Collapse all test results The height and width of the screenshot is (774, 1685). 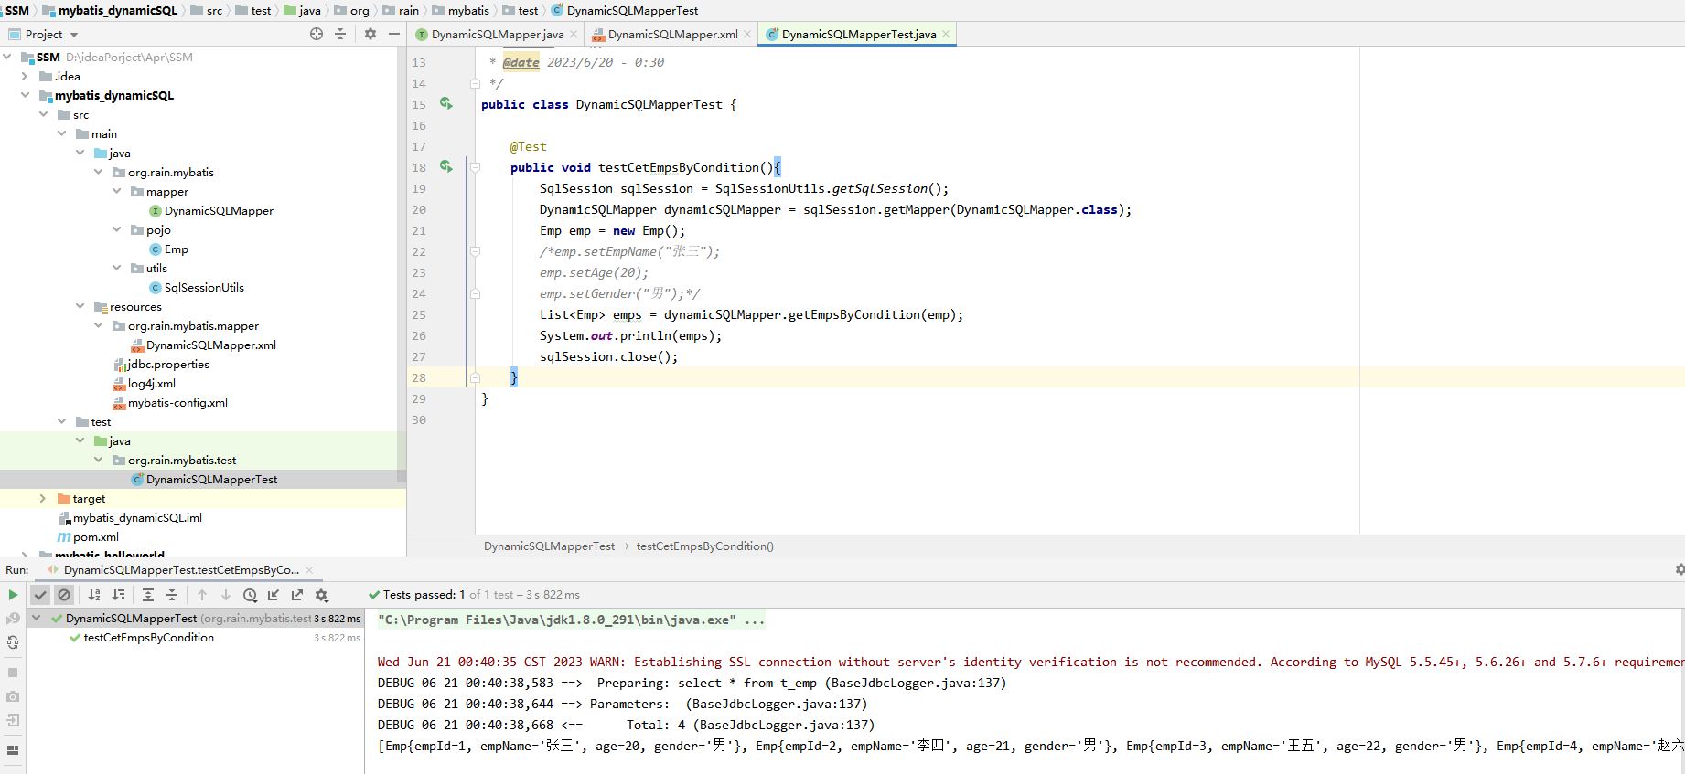coord(172,595)
